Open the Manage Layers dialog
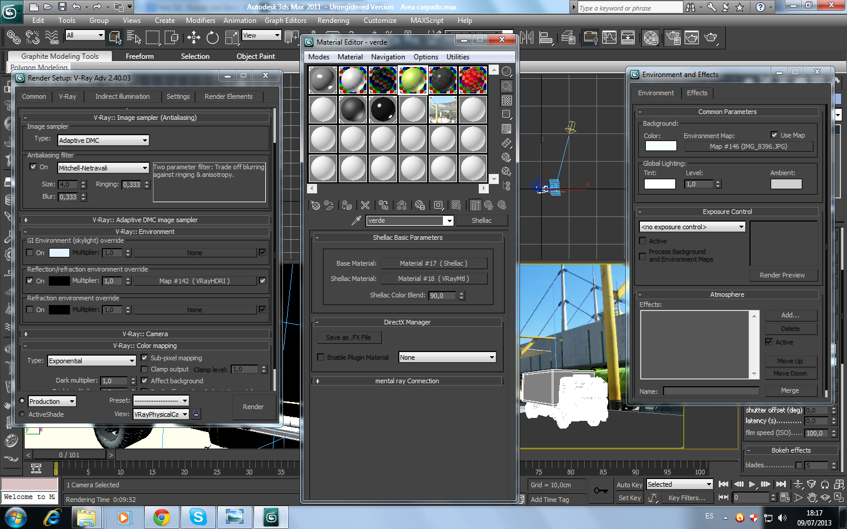Screen dimensions: 847x529 (569, 38)
